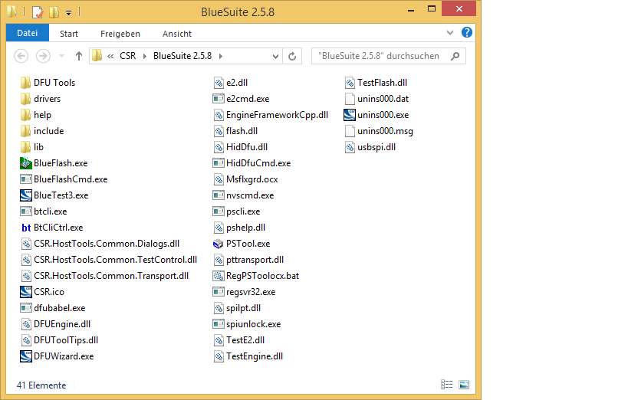Switch to large icons view in status bar
The image size is (628, 400).
tap(464, 385)
